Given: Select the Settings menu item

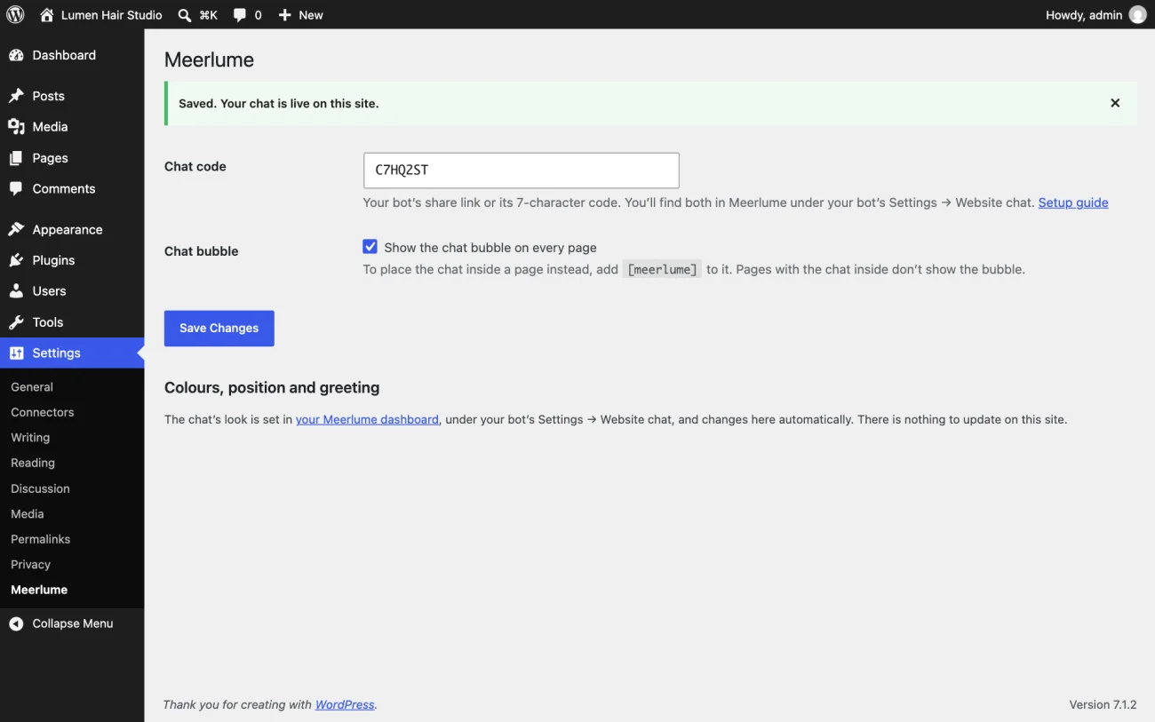Looking at the screenshot, I should tap(72, 353).
